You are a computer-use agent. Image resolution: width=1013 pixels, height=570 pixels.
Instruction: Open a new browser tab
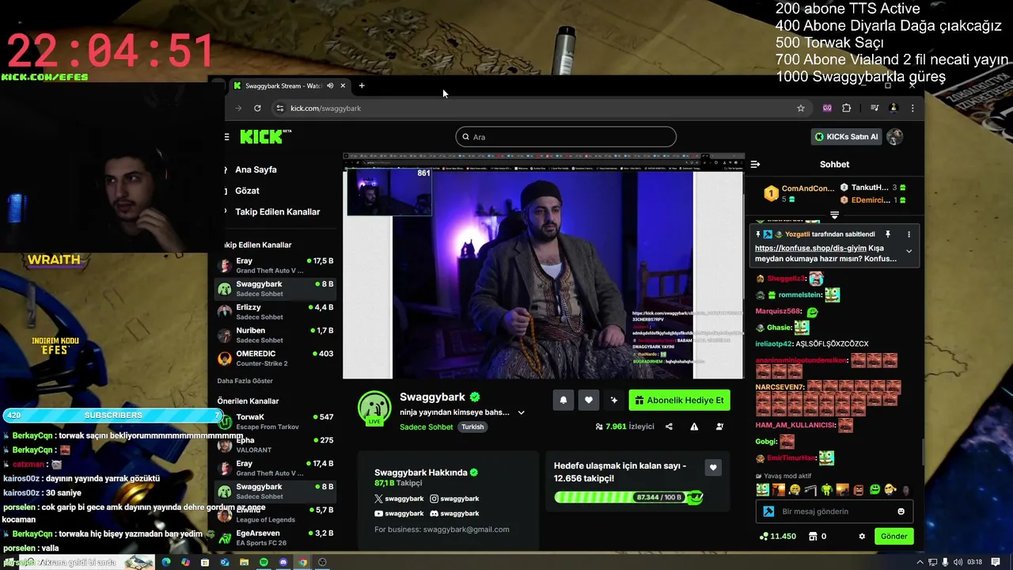[362, 85]
